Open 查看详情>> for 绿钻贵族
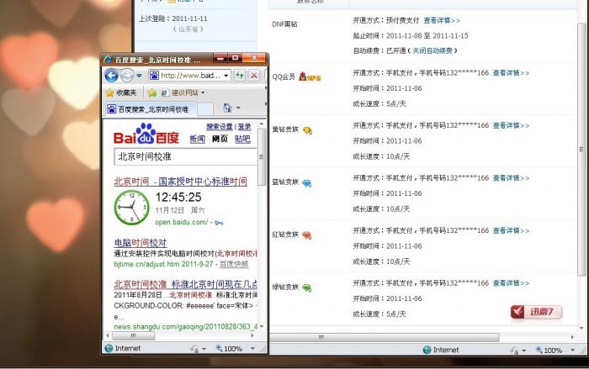This screenshot has height=369, width=589. [511, 283]
